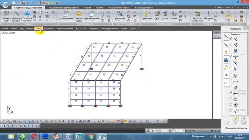Screen dimensions: 249x140
Task: Switch to the Анализ ribbon tab
Action: point(100,8)
